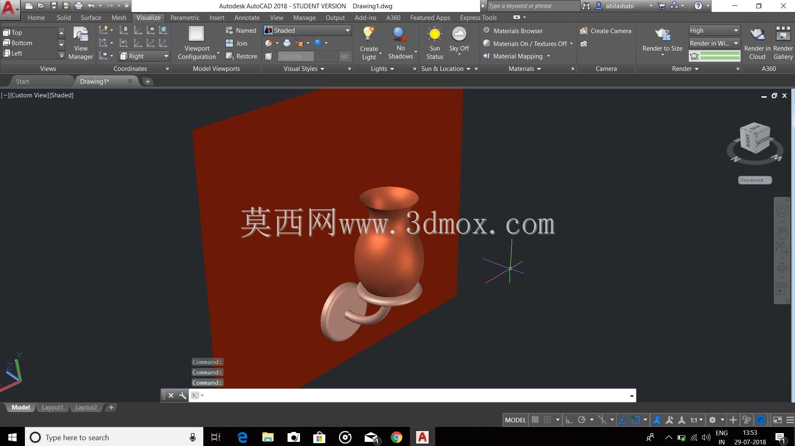Switch to the Solid ribbon tab
795x446 pixels.
coord(63,17)
